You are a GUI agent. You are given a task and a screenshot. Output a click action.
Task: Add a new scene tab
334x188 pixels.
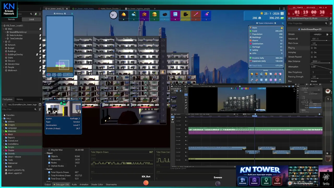coord(155,9)
